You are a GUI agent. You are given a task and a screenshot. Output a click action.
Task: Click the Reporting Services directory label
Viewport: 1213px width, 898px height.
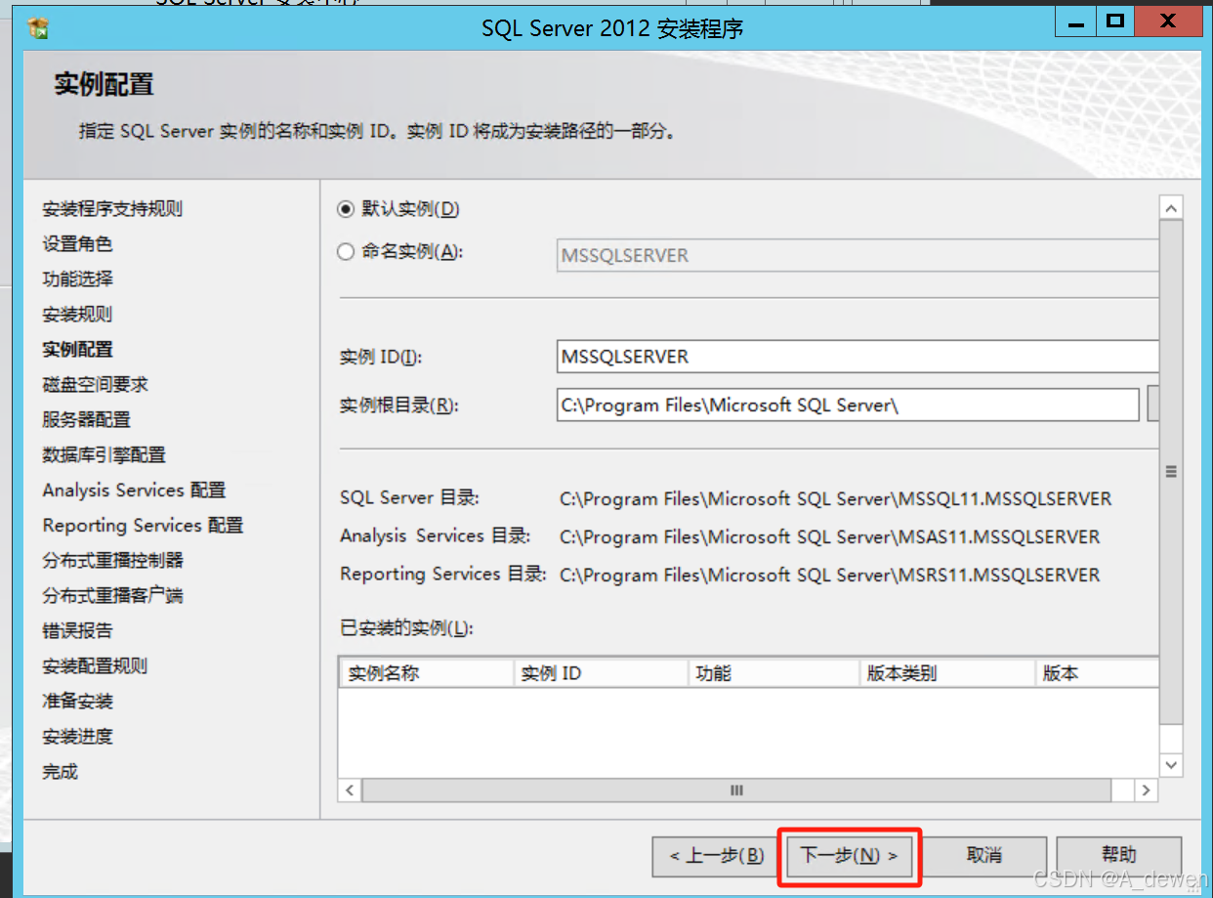pyautogui.click(x=442, y=575)
